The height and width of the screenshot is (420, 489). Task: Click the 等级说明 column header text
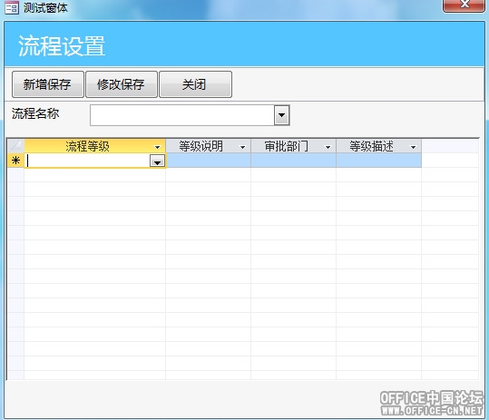click(201, 146)
